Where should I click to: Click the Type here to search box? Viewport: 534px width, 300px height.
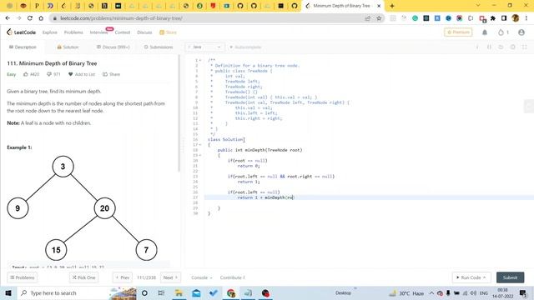[76, 292]
